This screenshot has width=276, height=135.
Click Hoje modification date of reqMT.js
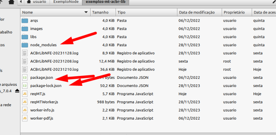tap(183, 94)
